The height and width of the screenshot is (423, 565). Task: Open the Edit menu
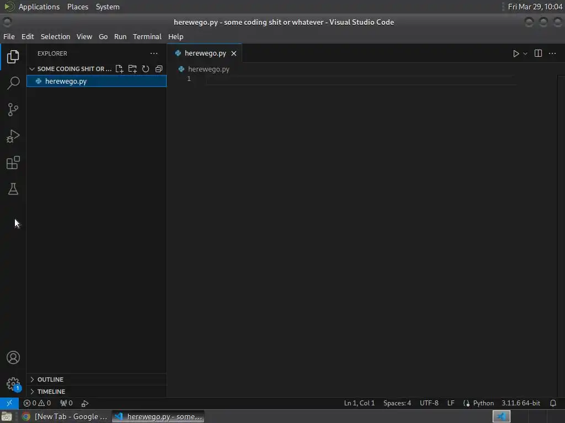(x=28, y=37)
